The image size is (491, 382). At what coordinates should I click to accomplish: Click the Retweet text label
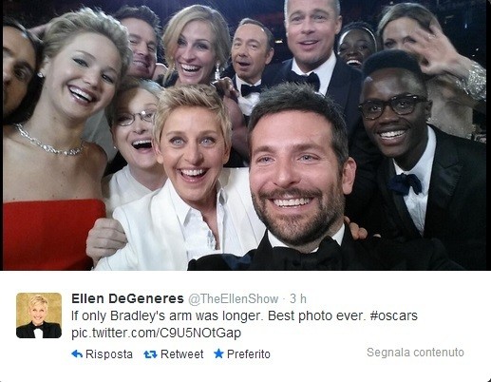182,353
